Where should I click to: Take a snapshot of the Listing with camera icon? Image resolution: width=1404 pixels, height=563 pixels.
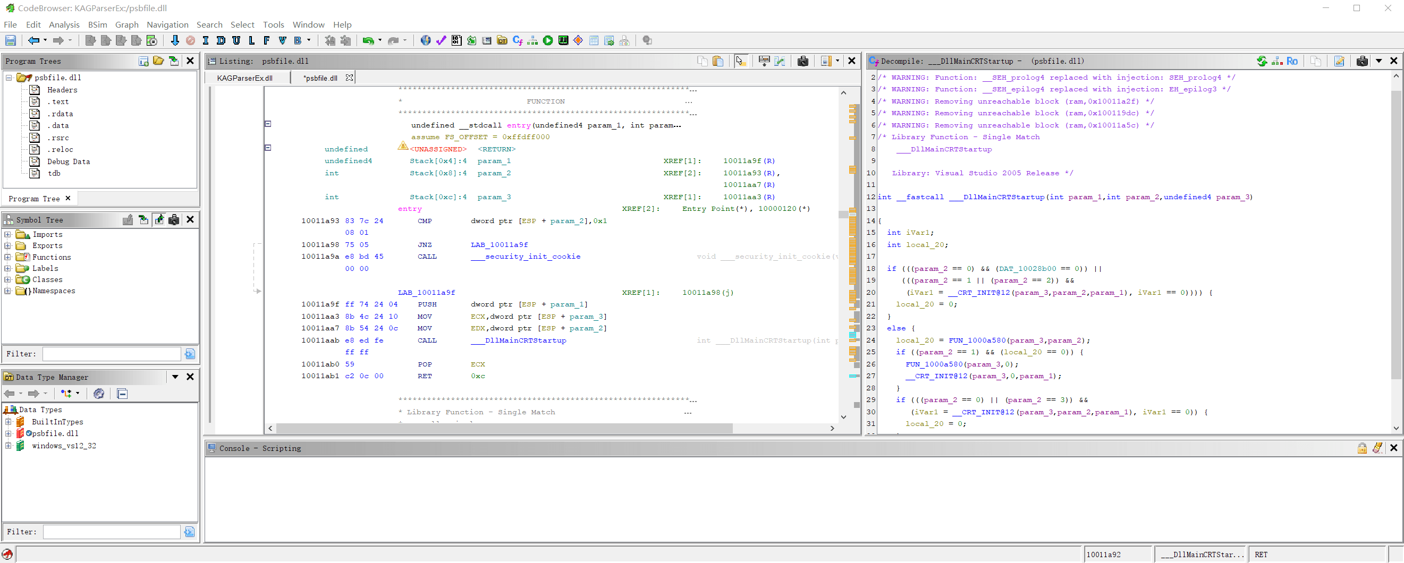click(x=803, y=61)
